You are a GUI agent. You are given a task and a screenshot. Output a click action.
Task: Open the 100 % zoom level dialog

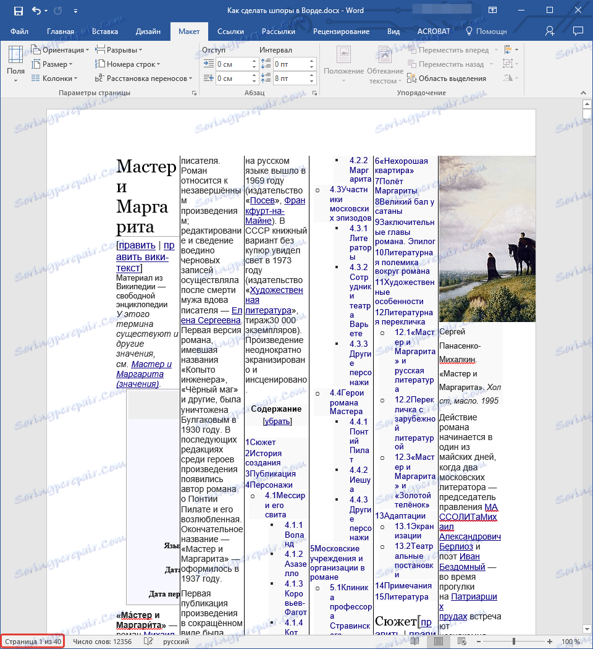[x=571, y=642]
